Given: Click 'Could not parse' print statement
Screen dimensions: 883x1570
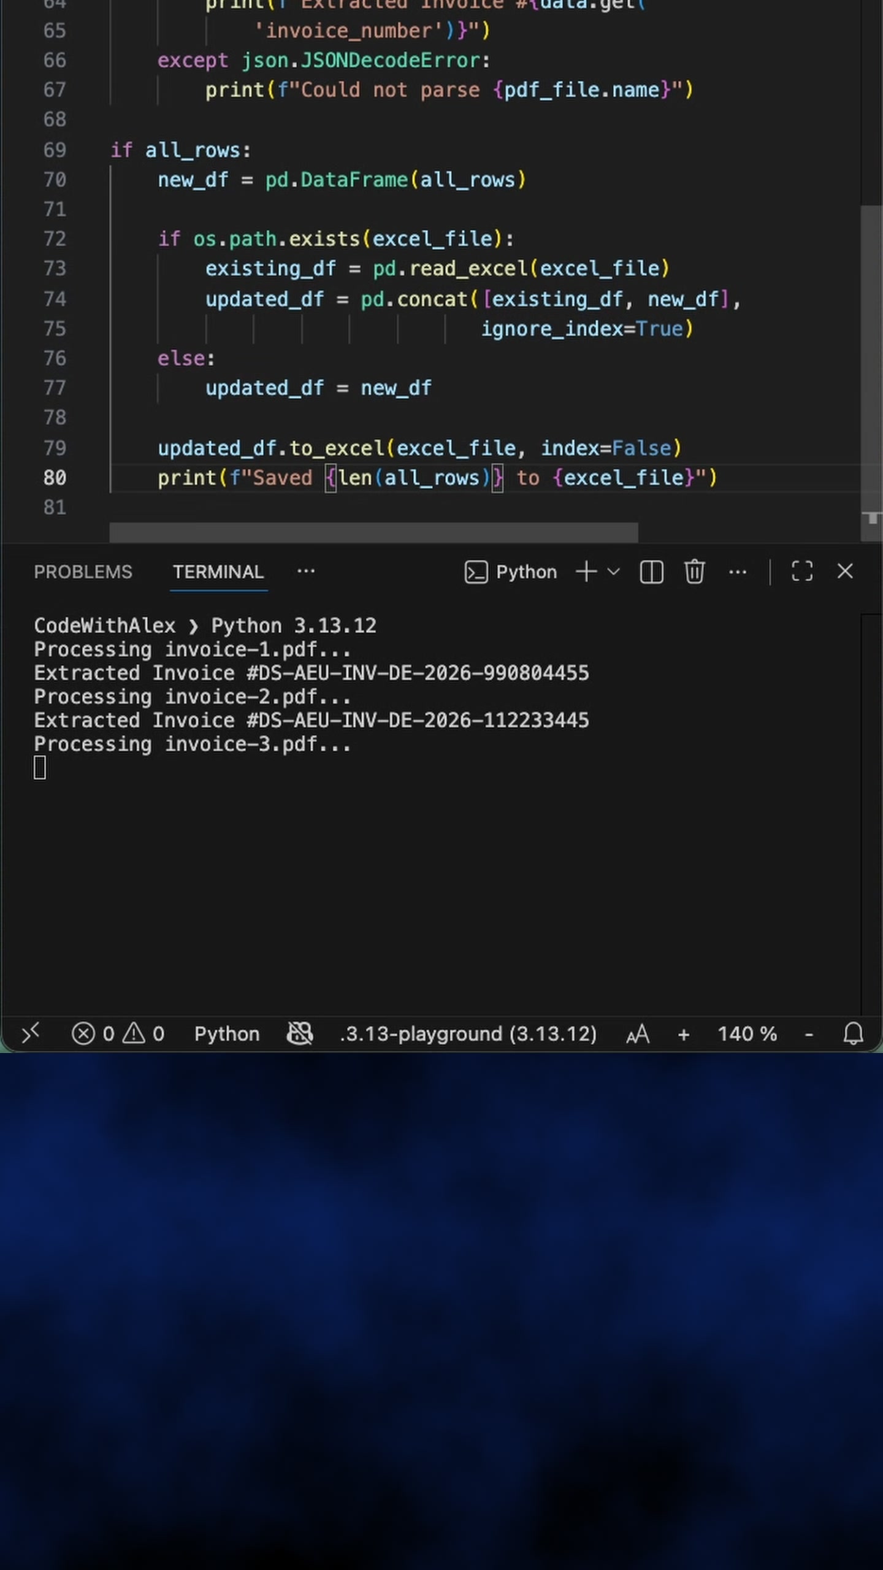Looking at the screenshot, I should [x=449, y=90].
